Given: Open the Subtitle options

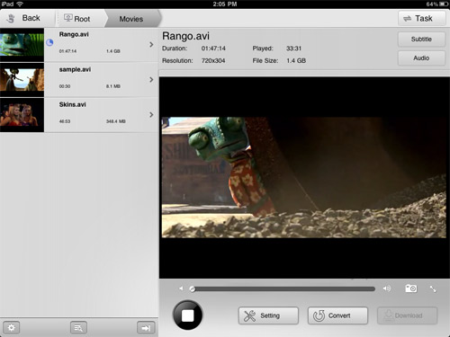Looking at the screenshot, I should [421, 40].
